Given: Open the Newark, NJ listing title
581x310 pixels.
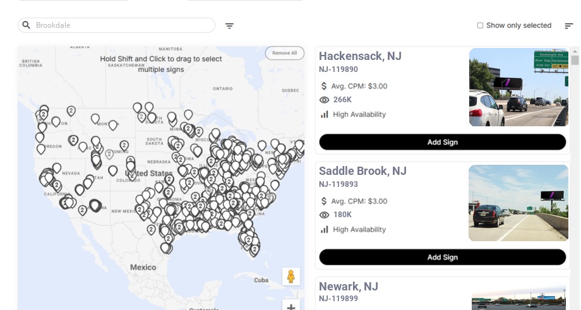Looking at the screenshot, I should (348, 286).
